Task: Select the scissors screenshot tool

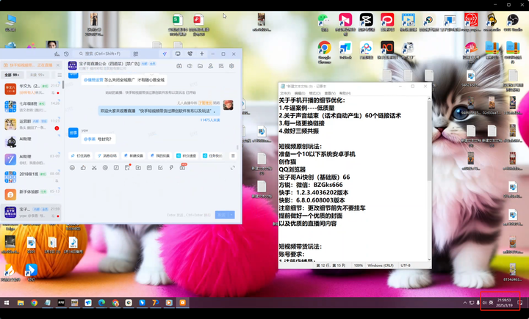Action: pos(94,168)
